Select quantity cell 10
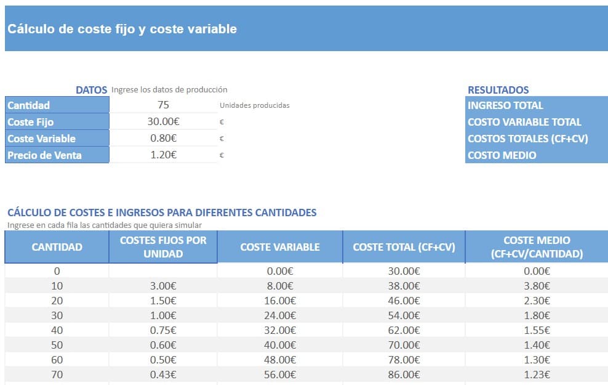608x385 pixels. coord(57,286)
